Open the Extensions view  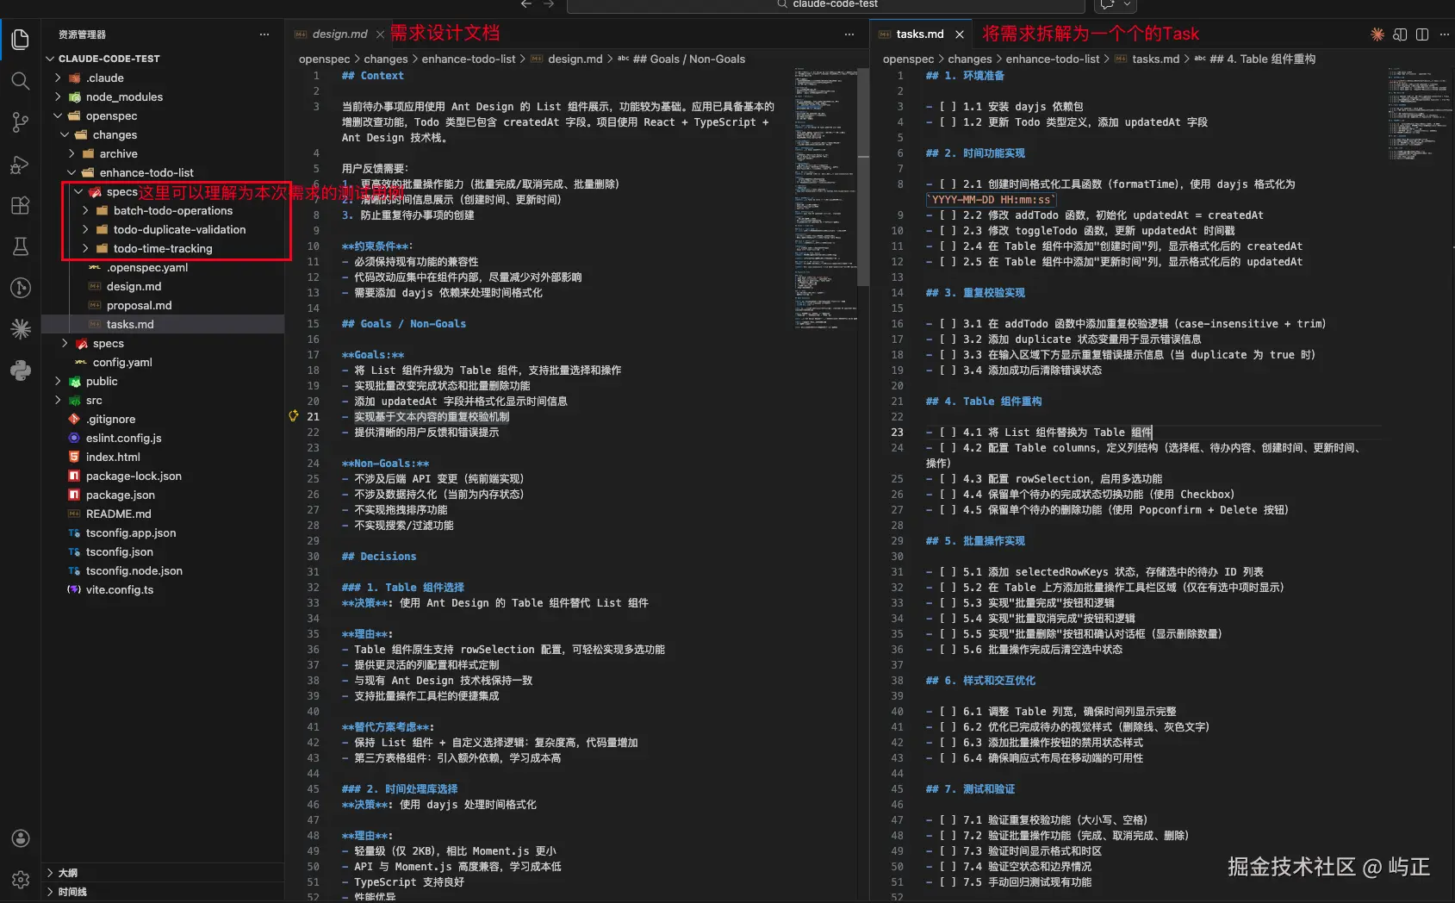point(21,205)
